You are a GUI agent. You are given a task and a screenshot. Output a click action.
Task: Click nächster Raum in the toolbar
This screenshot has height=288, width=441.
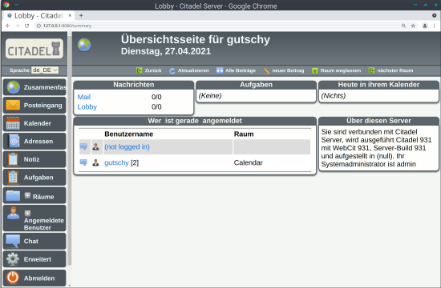point(391,70)
